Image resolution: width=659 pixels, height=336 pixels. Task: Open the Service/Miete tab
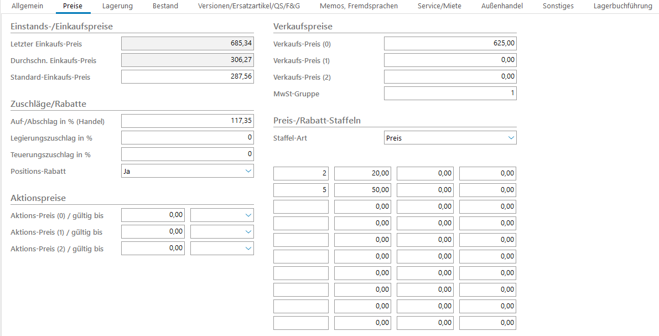pyautogui.click(x=439, y=6)
